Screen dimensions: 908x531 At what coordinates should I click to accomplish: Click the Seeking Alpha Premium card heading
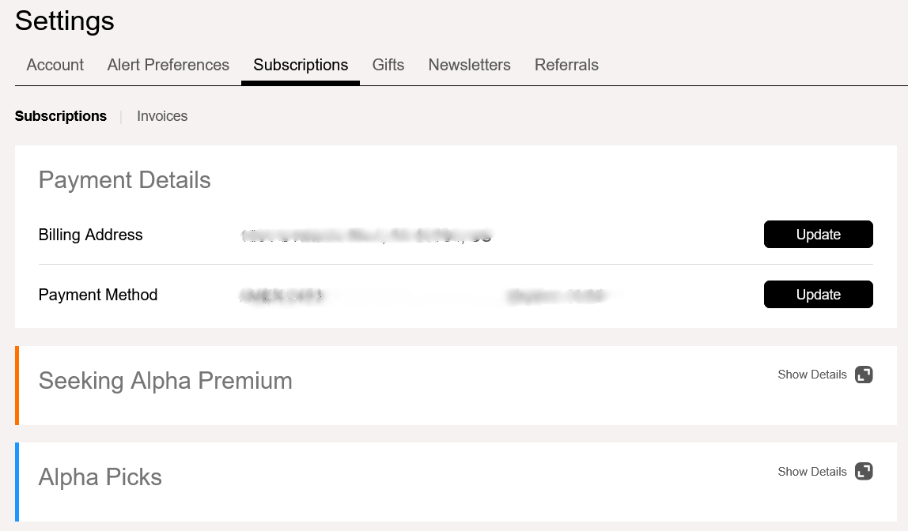(x=165, y=380)
